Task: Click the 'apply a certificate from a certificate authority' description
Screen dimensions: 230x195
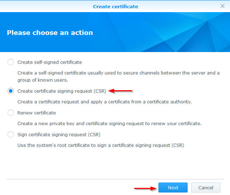Action: tap(104, 102)
